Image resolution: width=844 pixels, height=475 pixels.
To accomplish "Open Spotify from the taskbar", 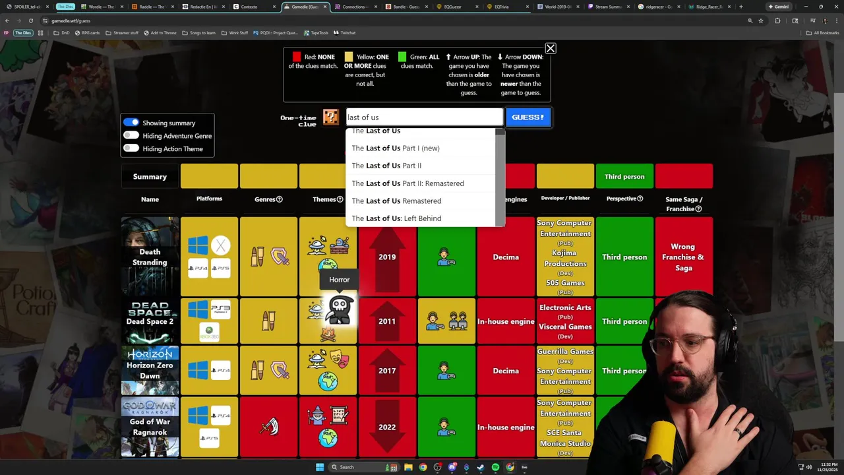I will [x=495, y=467].
